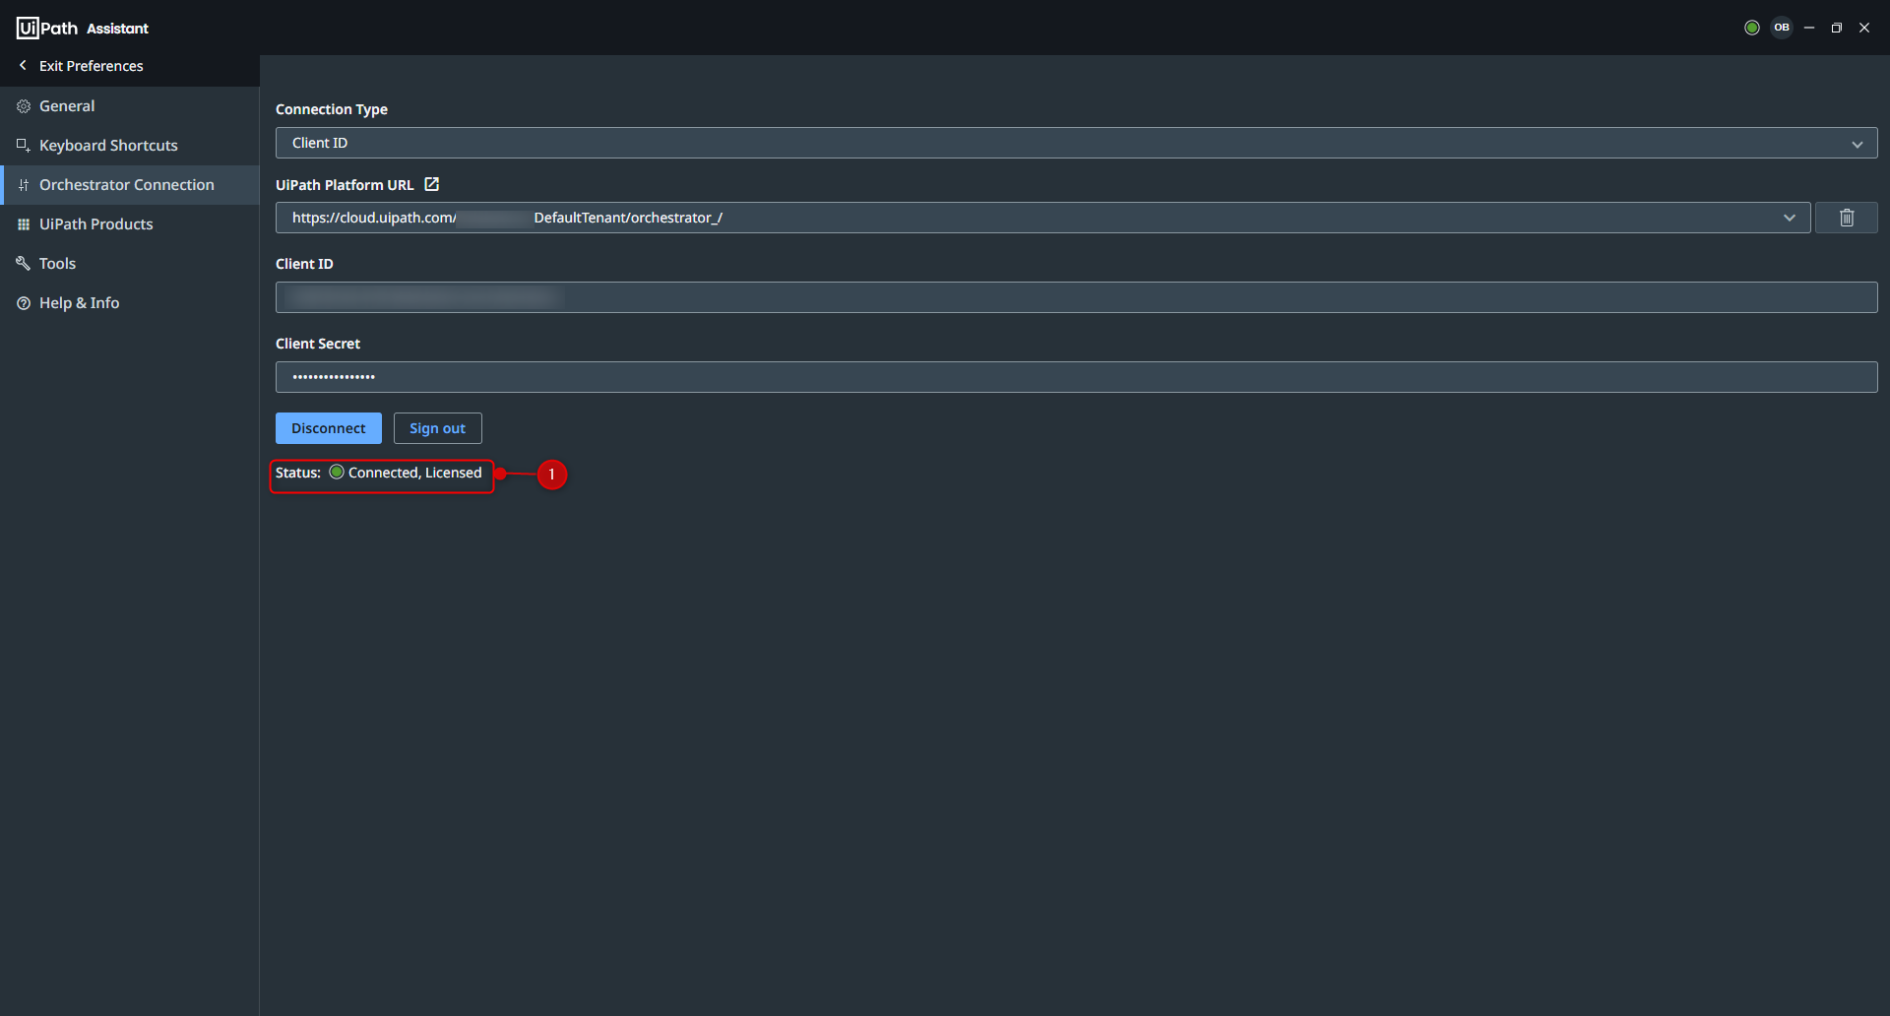Click the Help & Info question icon

[x=24, y=303]
